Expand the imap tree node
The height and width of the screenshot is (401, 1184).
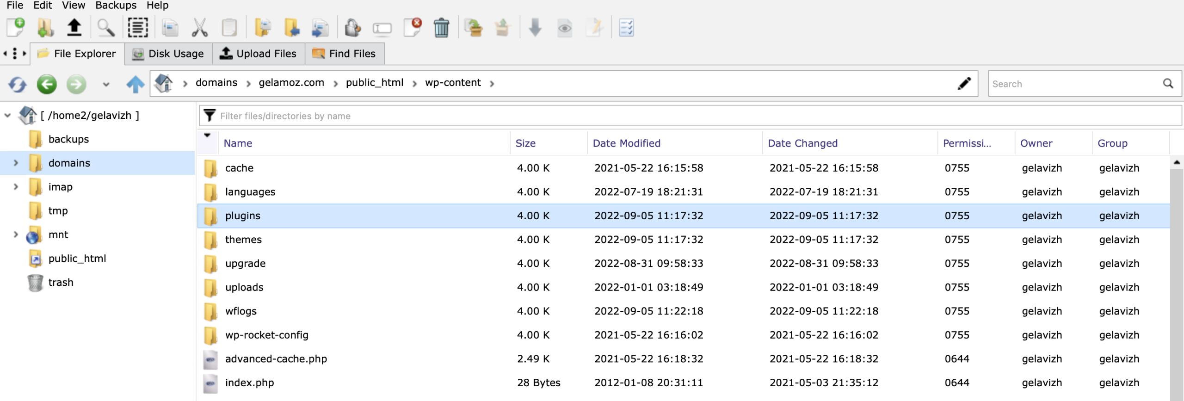[16, 186]
